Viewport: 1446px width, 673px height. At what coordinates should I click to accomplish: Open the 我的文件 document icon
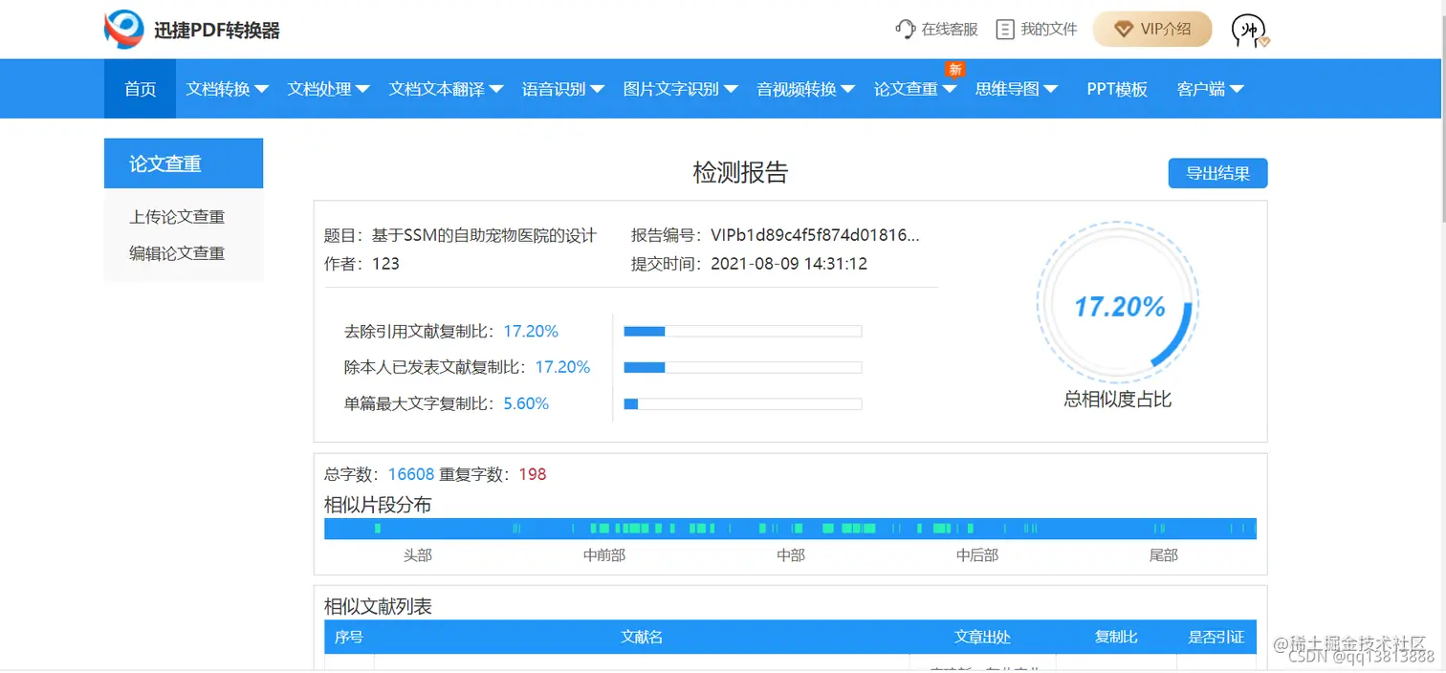tap(1005, 30)
